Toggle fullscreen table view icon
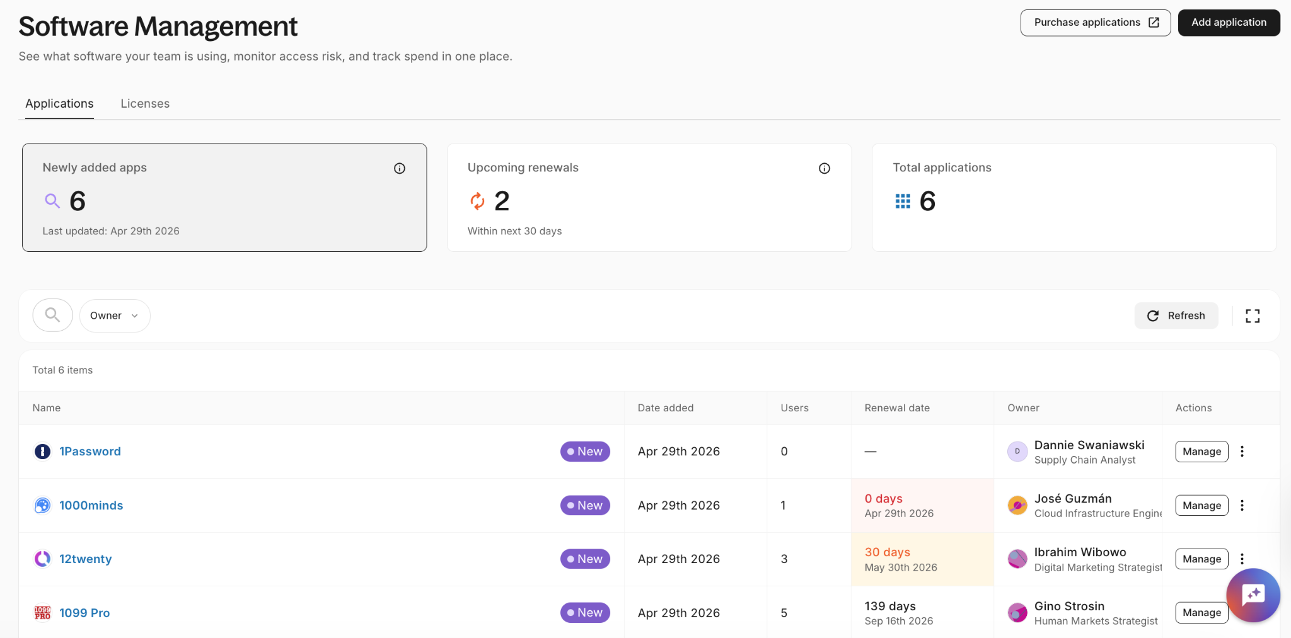This screenshot has width=1291, height=638. coord(1252,316)
